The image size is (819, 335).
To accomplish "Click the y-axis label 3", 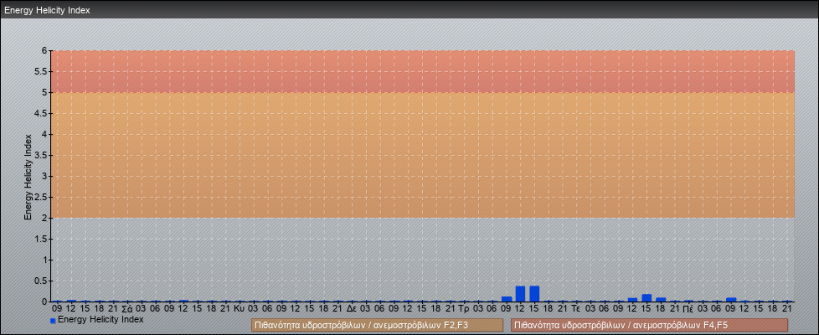I will [45, 176].
